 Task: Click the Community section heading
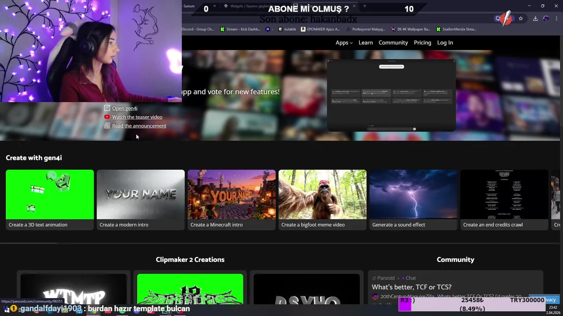(x=455, y=259)
